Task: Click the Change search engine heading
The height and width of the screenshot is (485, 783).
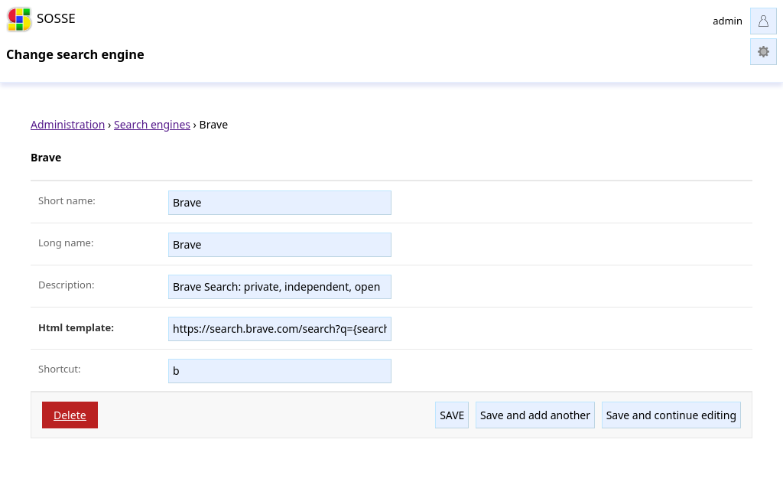Action: pyautogui.click(x=75, y=54)
